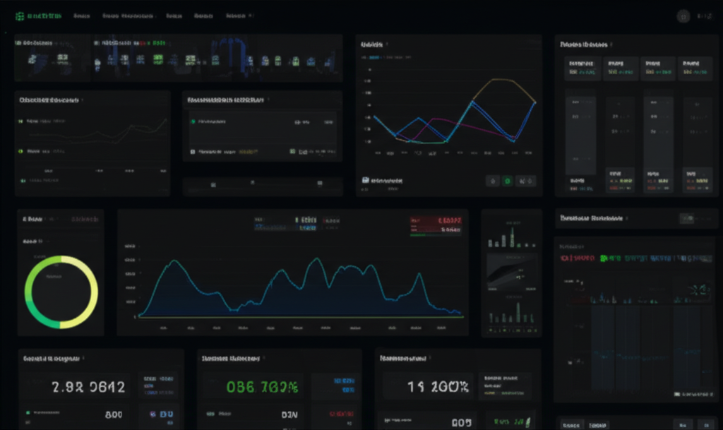The image size is (723, 430).
Task: Click the leftmost small button below the line chart
Action: (493, 181)
